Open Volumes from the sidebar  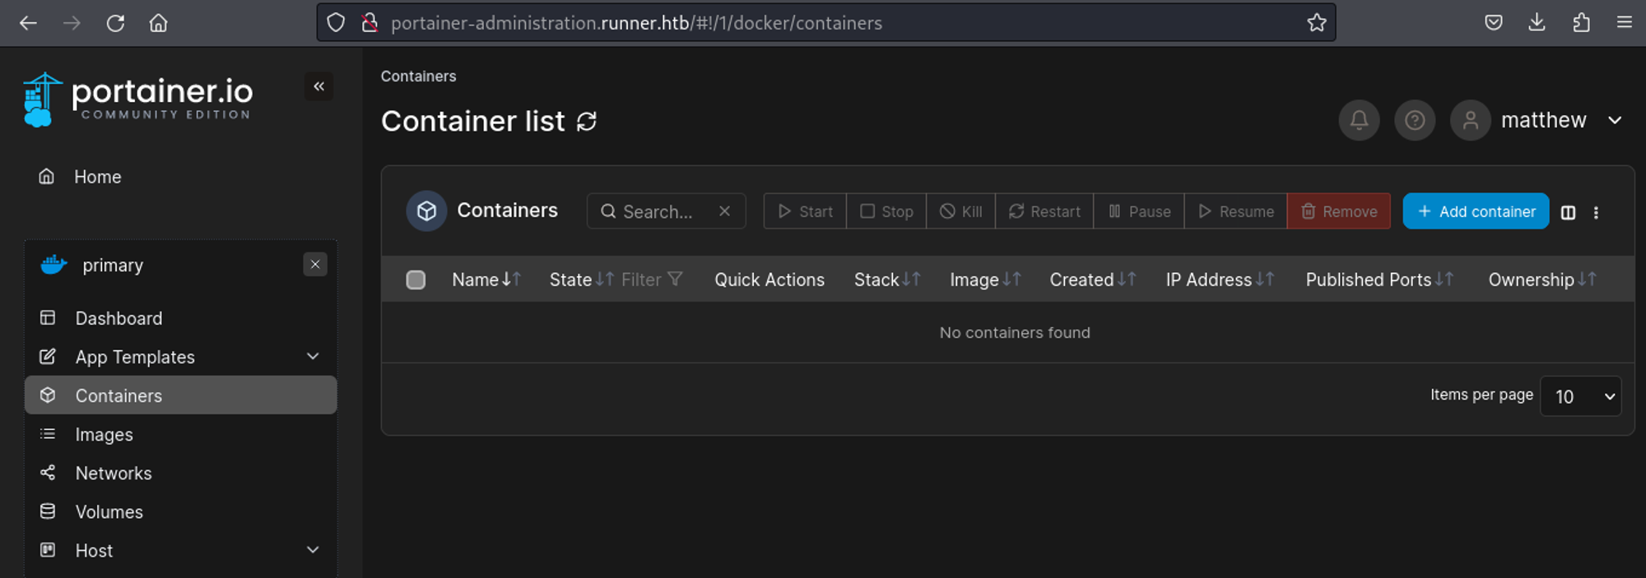(x=109, y=511)
